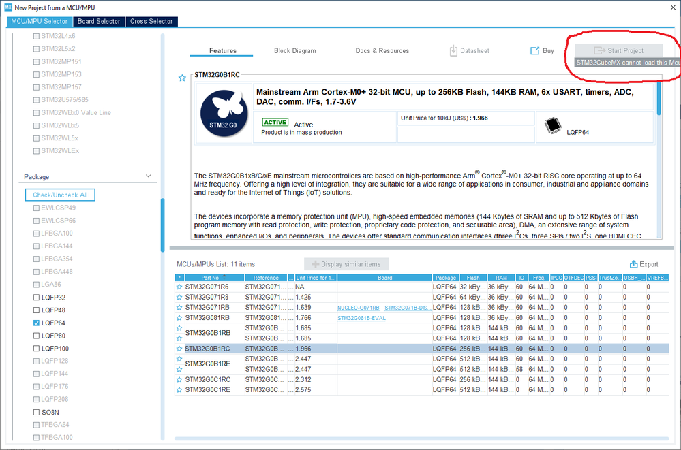The width and height of the screenshot is (681, 450).
Task: Check the LQFP32 package checkbox
Action: tap(37, 298)
